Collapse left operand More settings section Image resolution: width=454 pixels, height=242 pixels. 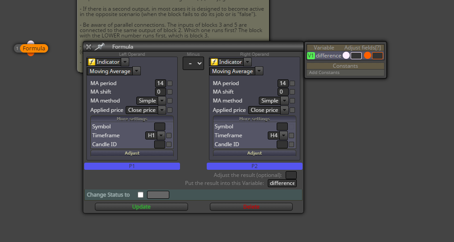(132, 119)
